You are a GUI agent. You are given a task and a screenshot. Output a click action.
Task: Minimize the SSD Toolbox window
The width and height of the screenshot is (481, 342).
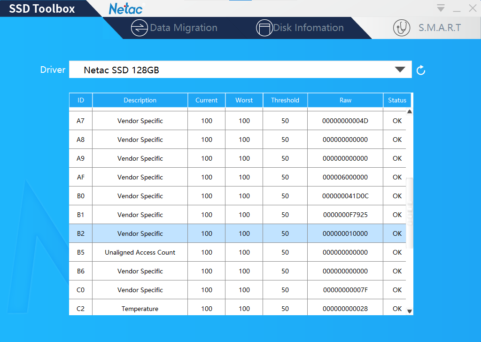tap(457, 10)
